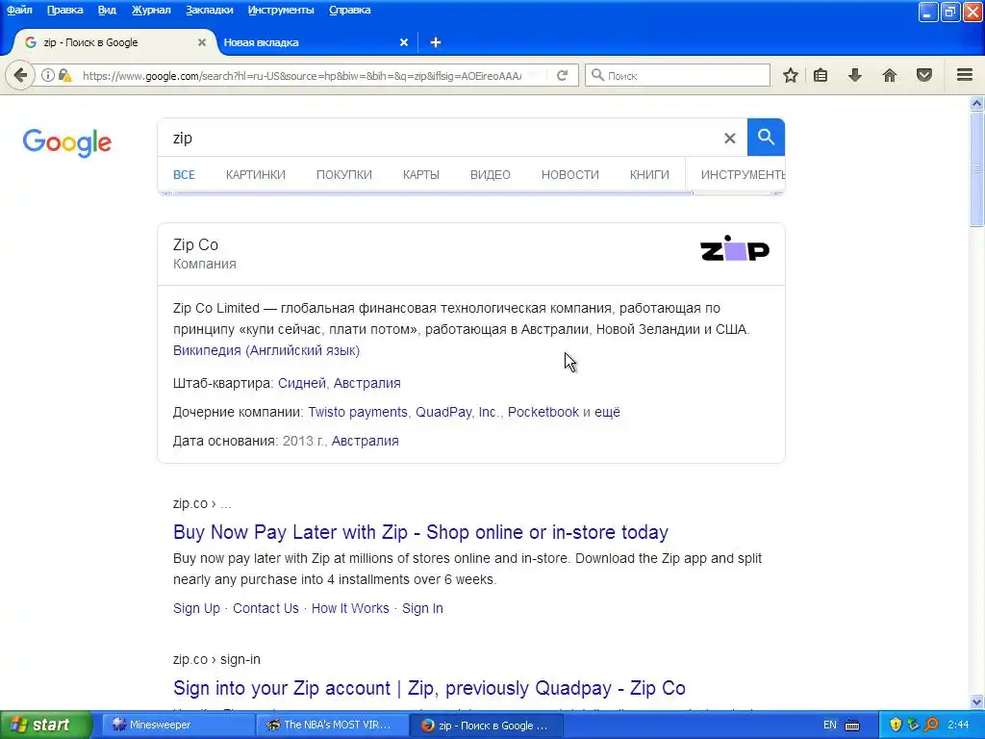Switch to 'The NBA's MOST VIR...' taskbar item

(x=332, y=726)
